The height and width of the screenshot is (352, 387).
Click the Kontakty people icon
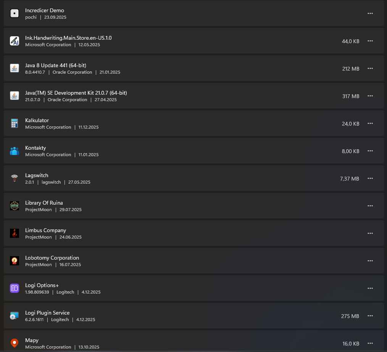15,151
